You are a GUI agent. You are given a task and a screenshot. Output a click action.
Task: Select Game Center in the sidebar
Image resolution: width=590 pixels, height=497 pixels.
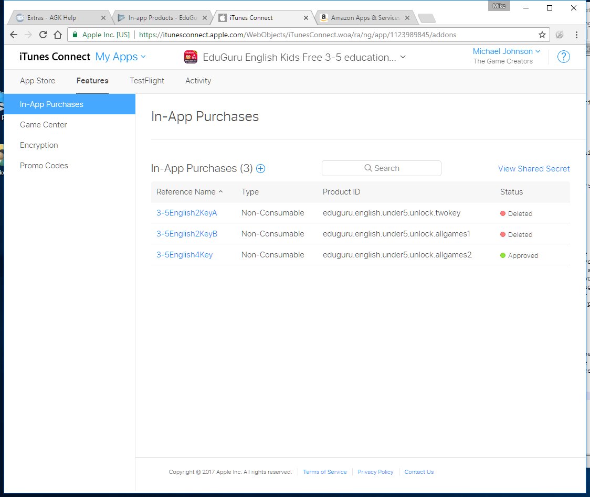(44, 125)
